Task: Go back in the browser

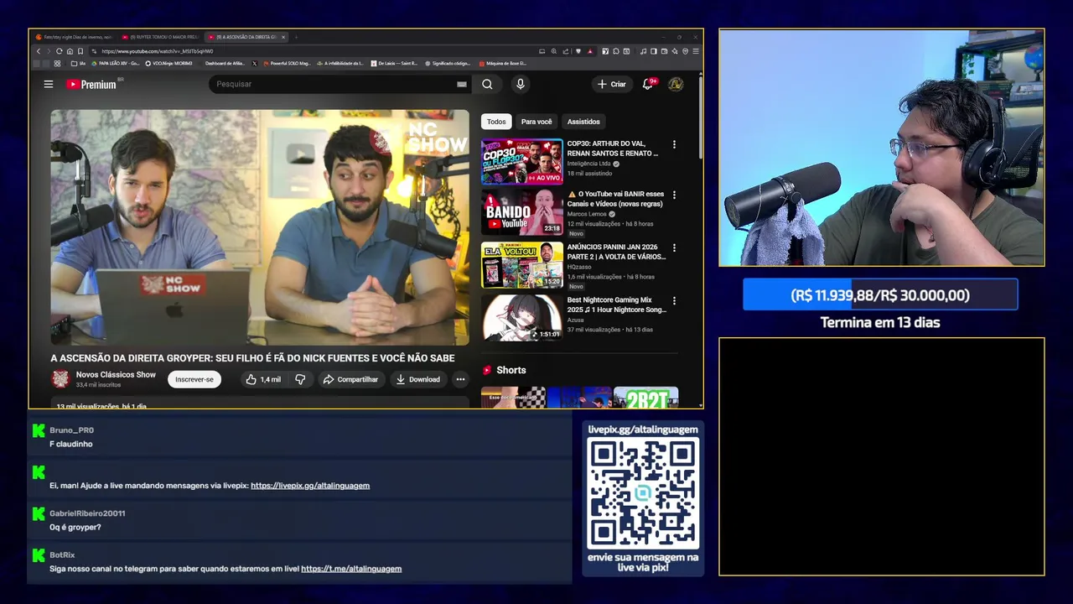Action: coord(39,51)
